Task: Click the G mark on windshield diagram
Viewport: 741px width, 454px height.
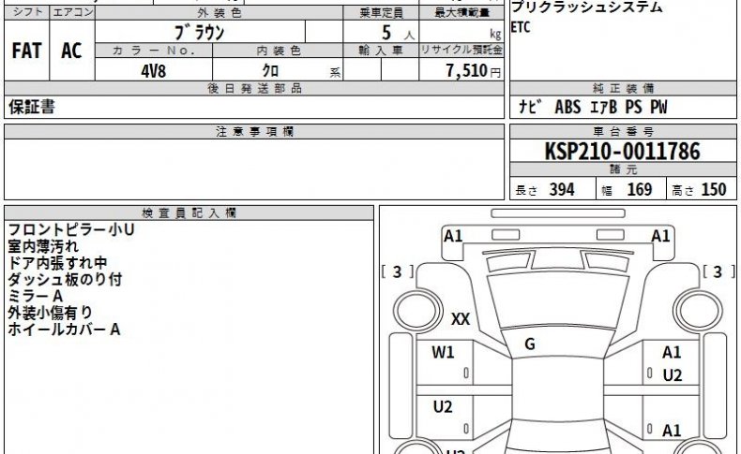Action: coord(530,344)
